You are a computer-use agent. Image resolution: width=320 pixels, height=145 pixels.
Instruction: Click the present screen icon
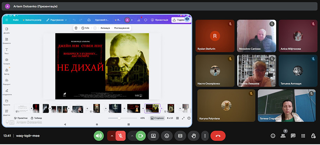(x=154, y=136)
